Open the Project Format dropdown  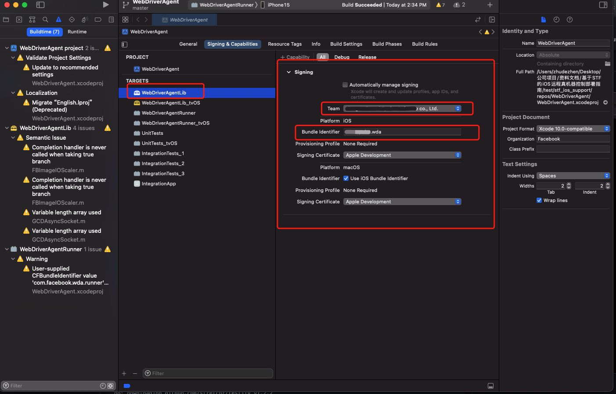pos(573,129)
